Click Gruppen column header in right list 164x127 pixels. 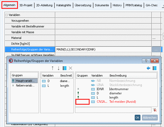(x=82, y=76)
